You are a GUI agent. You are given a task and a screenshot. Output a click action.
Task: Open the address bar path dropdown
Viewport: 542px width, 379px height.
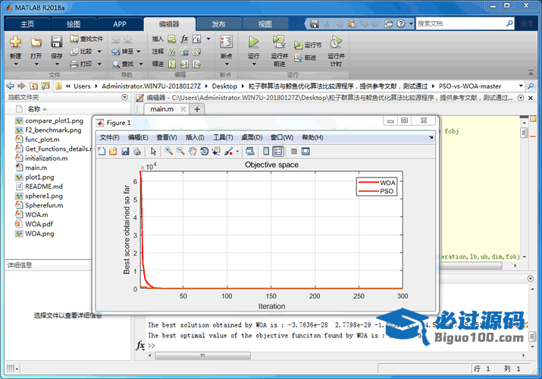pyautogui.click(x=521, y=86)
